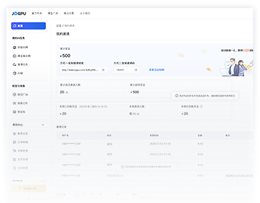The image size is (260, 203).
Task: Open the 算力市场 item in the top navigation
Action: (37, 13)
